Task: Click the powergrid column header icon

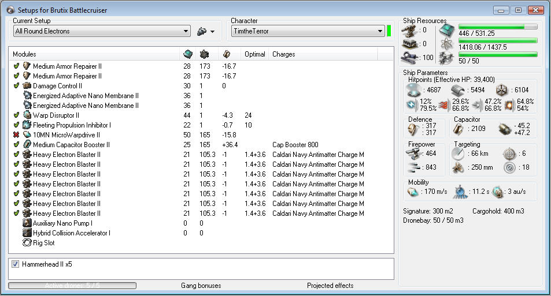Action: click(x=204, y=54)
